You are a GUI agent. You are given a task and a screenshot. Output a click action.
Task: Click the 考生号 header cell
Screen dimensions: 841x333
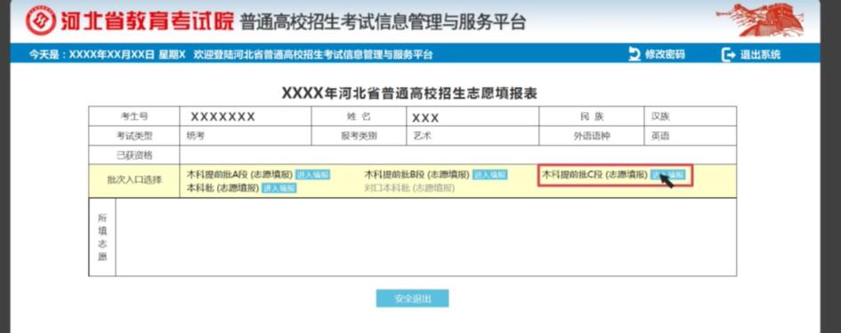click(x=134, y=116)
